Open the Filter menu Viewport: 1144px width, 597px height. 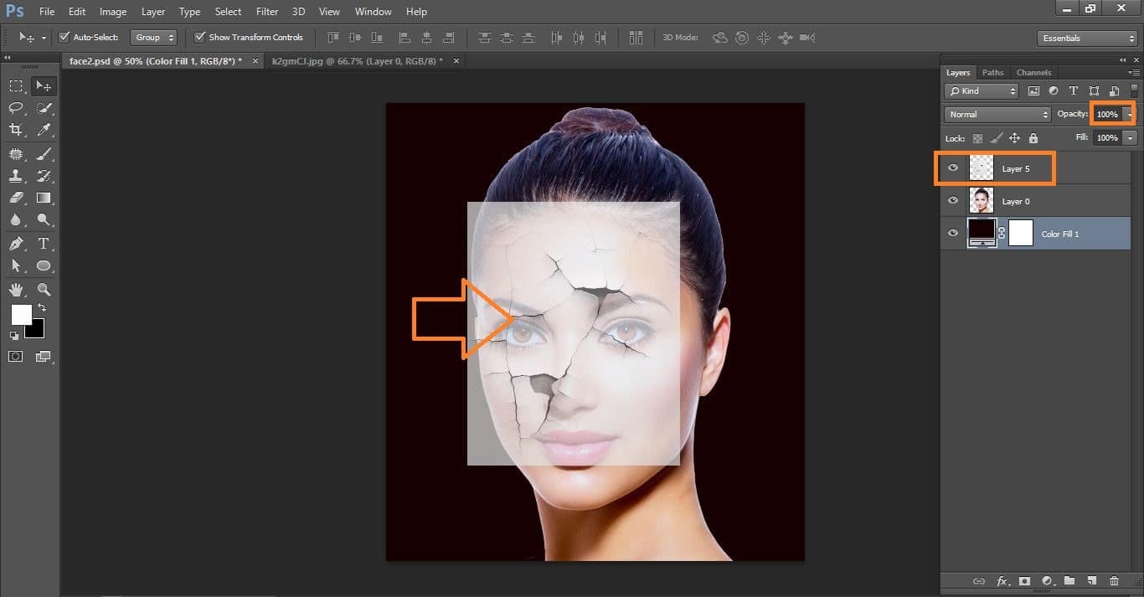pos(267,12)
